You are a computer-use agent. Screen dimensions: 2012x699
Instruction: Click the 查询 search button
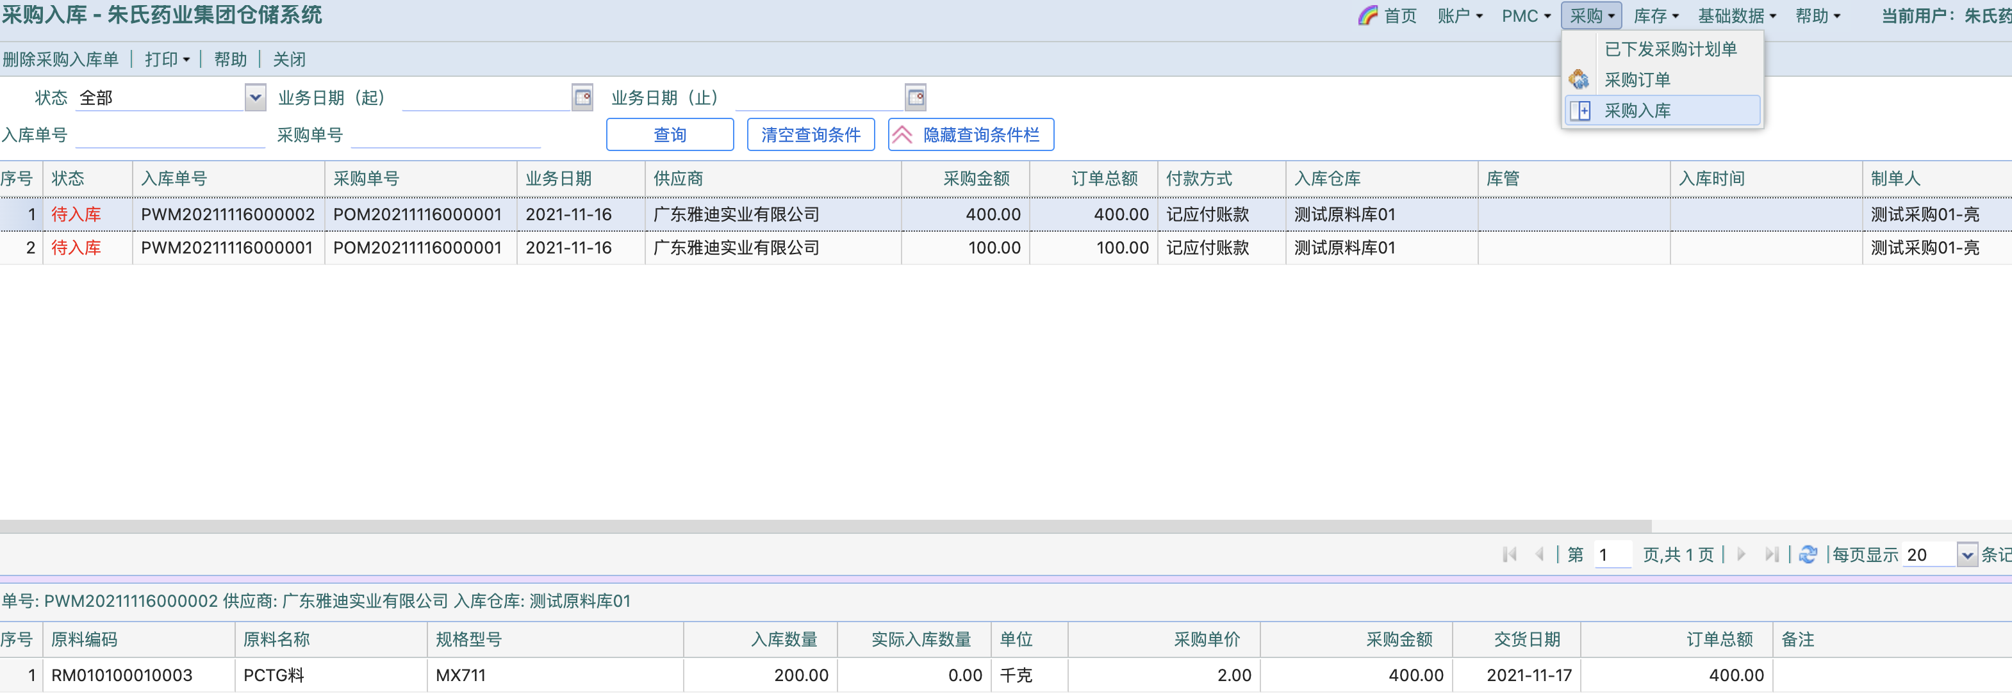[670, 135]
